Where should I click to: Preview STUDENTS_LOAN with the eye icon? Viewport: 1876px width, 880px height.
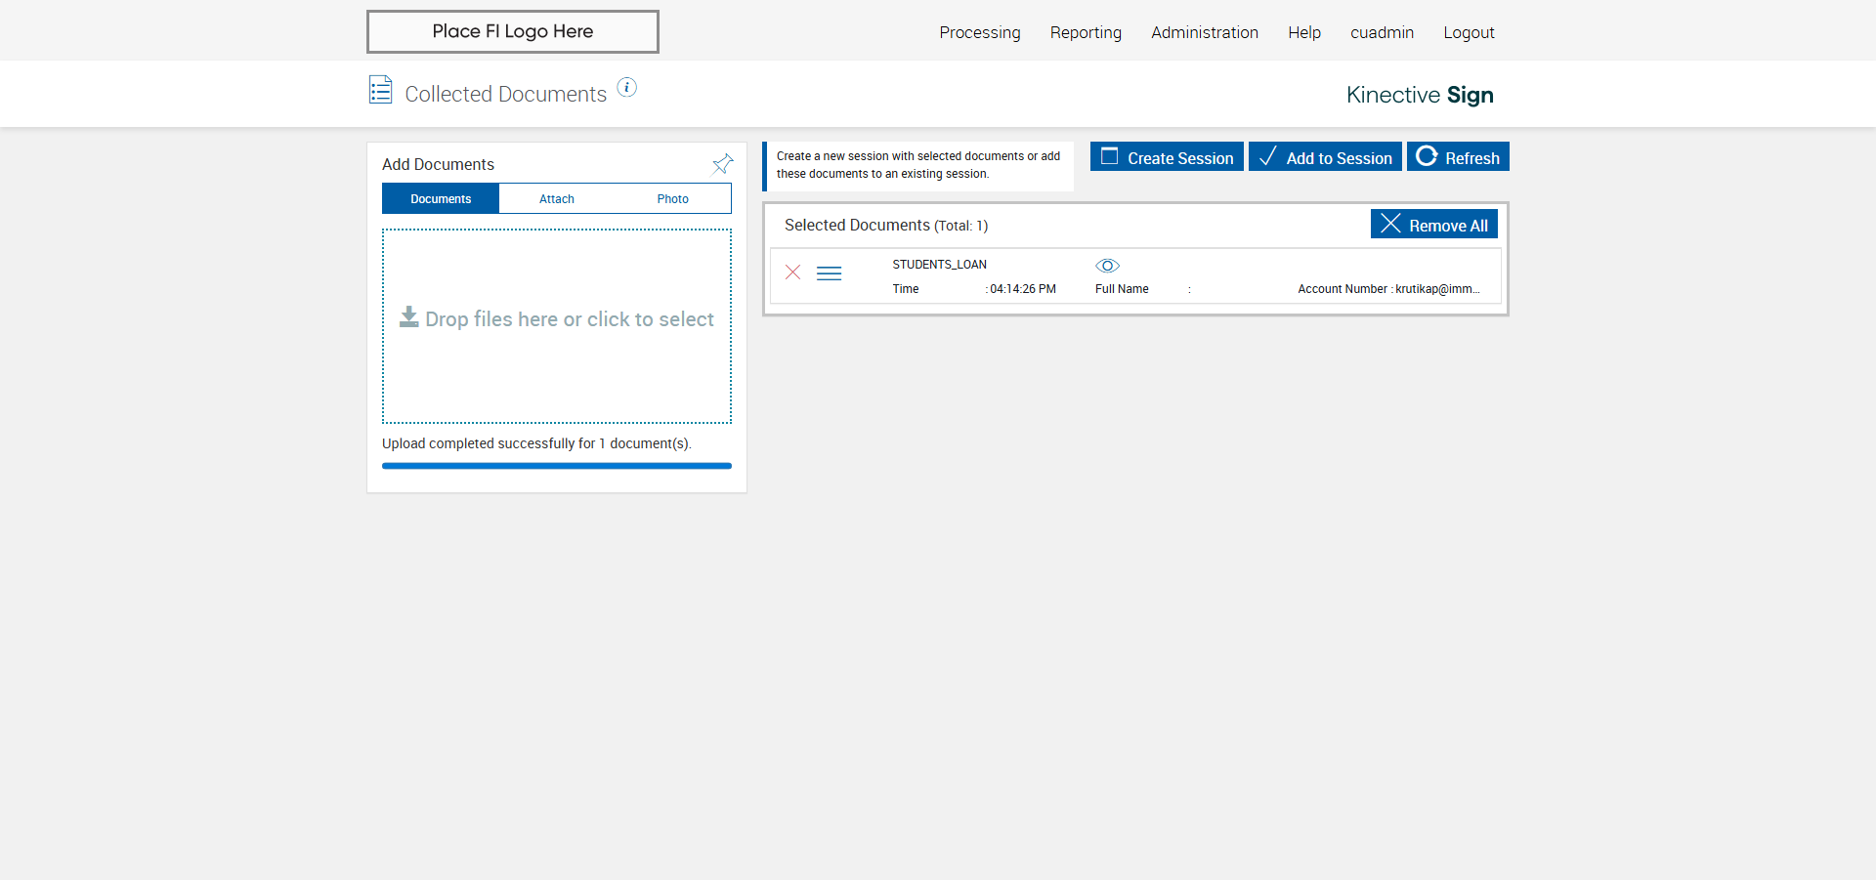coord(1107,266)
